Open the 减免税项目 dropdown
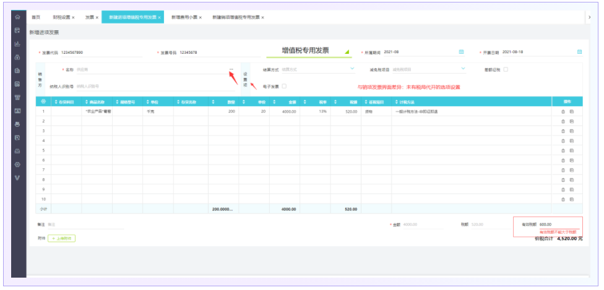Screen dimensions: 604x290 pos(463,69)
